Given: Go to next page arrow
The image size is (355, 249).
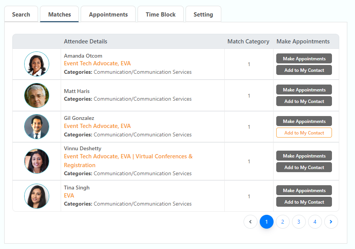Looking at the screenshot, I should point(331,222).
